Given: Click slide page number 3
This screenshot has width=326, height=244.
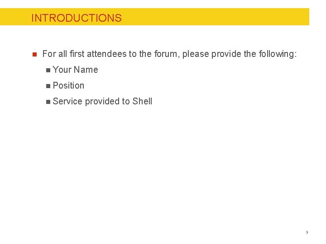Looking at the screenshot, I should pos(307,232).
